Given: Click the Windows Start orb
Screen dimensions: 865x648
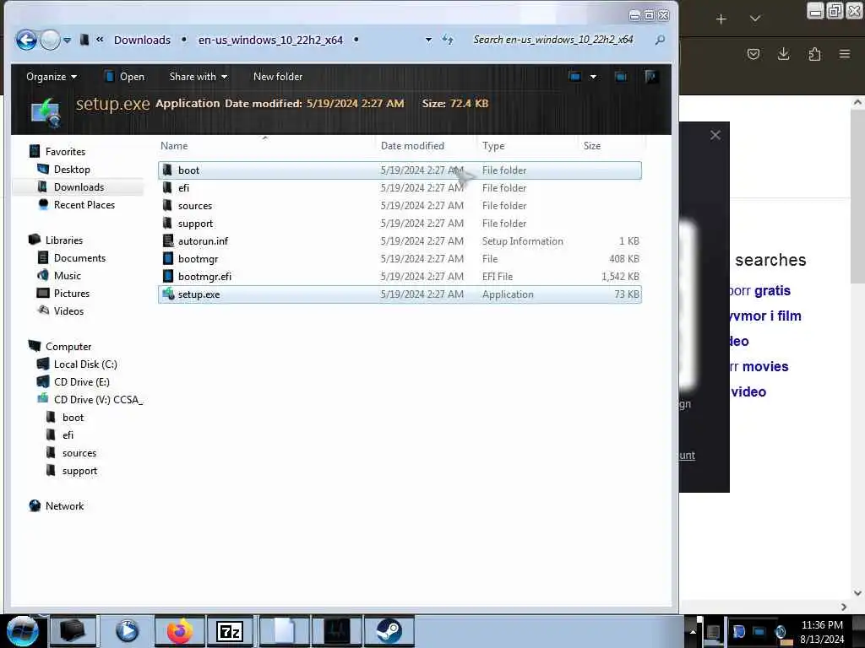Looking at the screenshot, I should pos(22,631).
